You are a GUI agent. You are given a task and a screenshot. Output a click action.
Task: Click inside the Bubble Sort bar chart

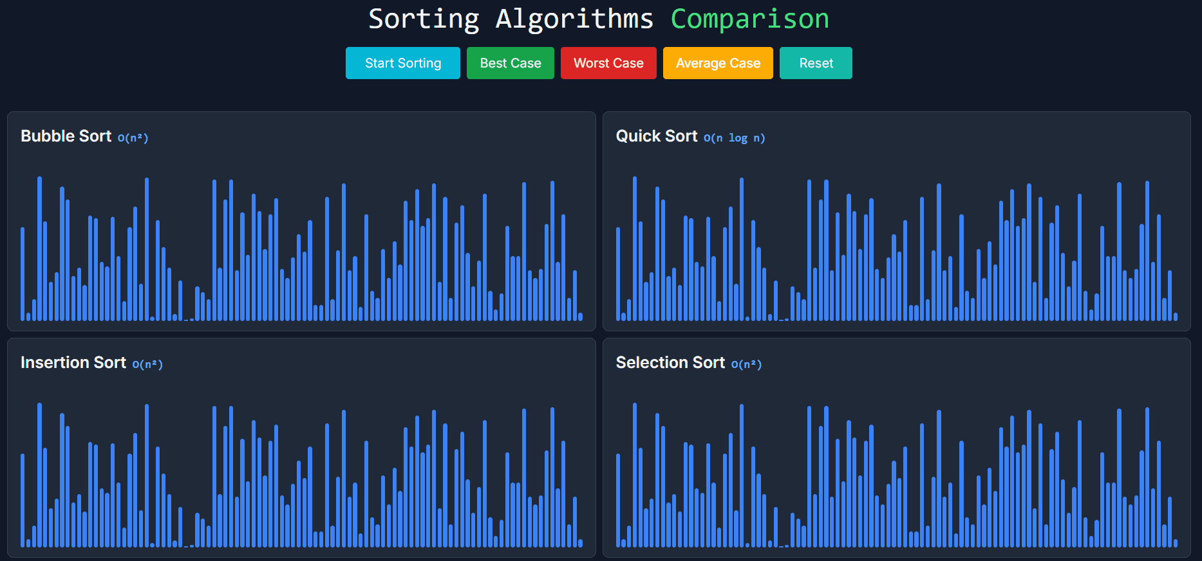(x=301, y=257)
